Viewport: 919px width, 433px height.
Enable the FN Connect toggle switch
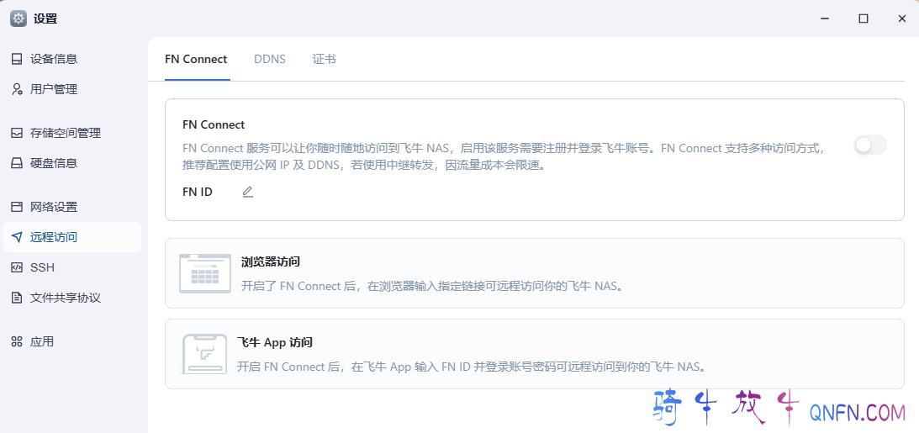pyautogui.click(x=870, y=145)
